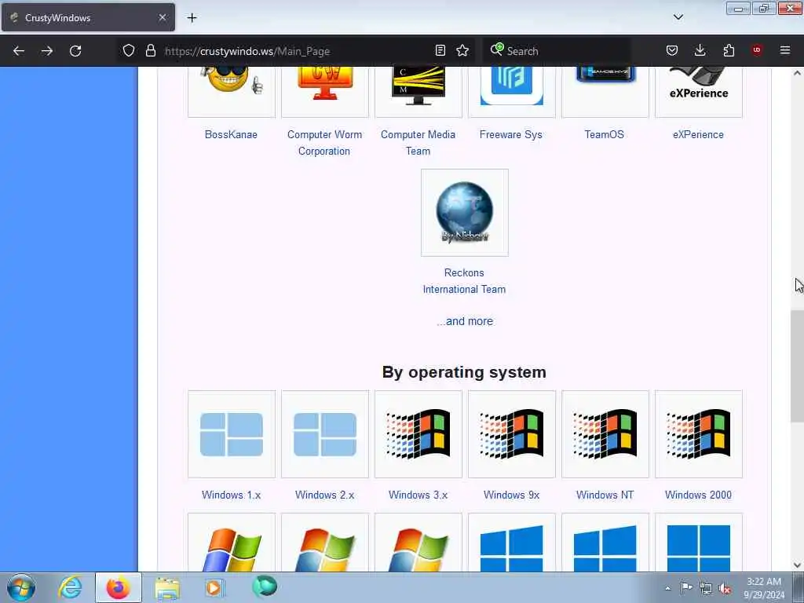Image resolution: width=804 pixels, height=603 pixels.
Task: List all tabs dropdown arrow
Action: click(678, 17)
